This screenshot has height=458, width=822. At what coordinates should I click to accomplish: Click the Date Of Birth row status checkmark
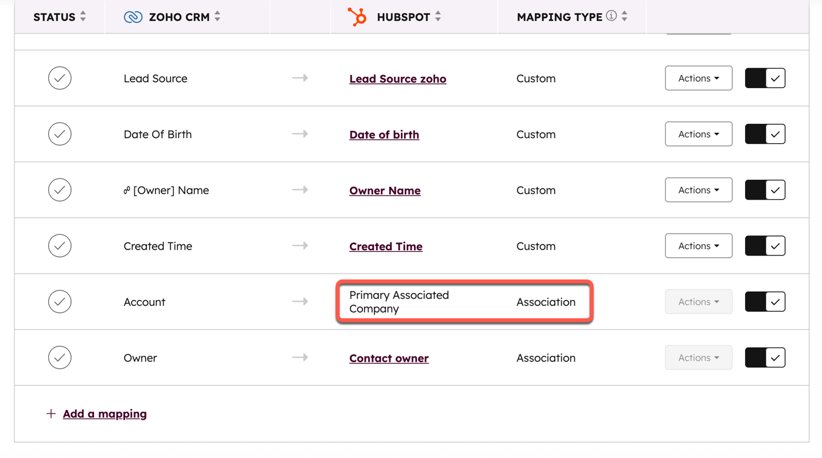(60, 134)
